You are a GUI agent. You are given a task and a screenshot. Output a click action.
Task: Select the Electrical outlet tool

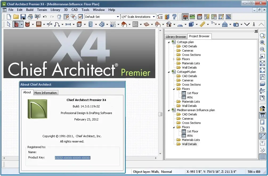(90, 24)
